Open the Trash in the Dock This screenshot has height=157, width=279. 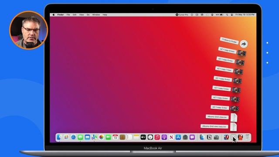tap(247, 137)
